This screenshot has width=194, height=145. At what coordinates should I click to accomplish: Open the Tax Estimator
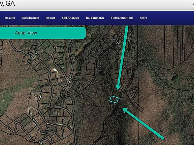(95, 18)
